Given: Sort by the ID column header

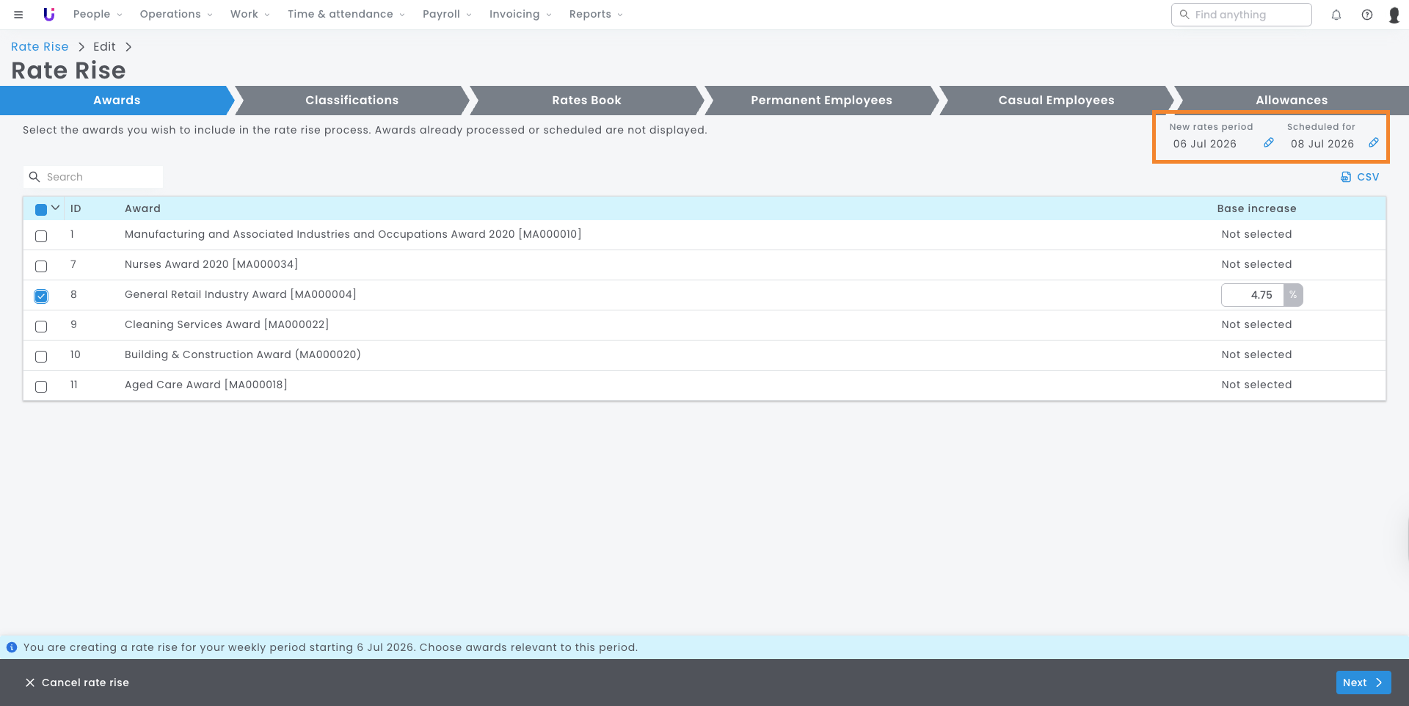Looking at the screenshot, I should click(x=76, y=208).
